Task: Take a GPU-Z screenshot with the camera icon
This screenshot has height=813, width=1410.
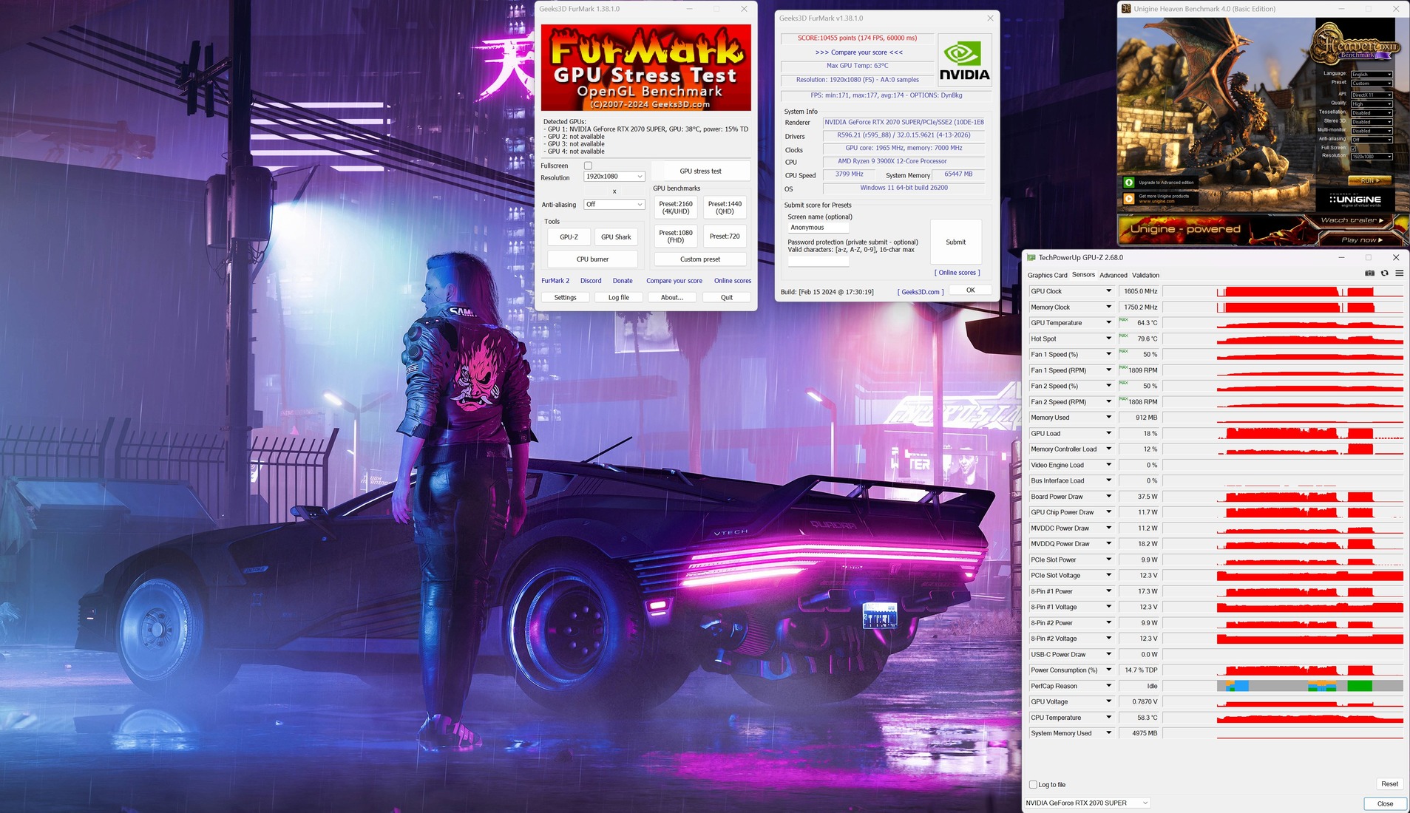Action: [1369, 273]
